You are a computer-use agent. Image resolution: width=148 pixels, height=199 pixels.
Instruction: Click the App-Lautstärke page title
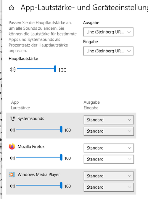click(x=84, y=8)
